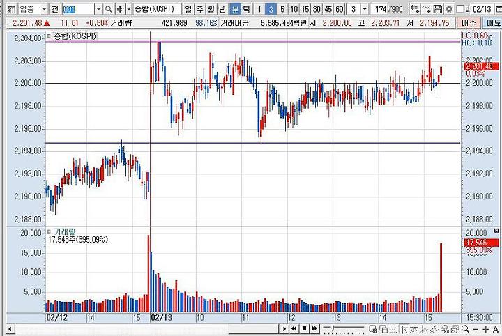Click the 종합(KOSPI) index name field
The image size is (502, 336).
(x=157, y=9)
